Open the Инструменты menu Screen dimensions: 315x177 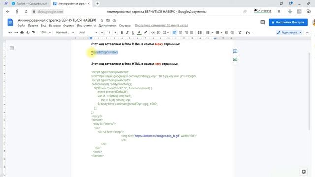(x=86, y=25)
